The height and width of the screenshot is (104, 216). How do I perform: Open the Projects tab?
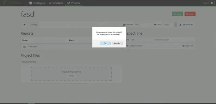coord(73,3)
